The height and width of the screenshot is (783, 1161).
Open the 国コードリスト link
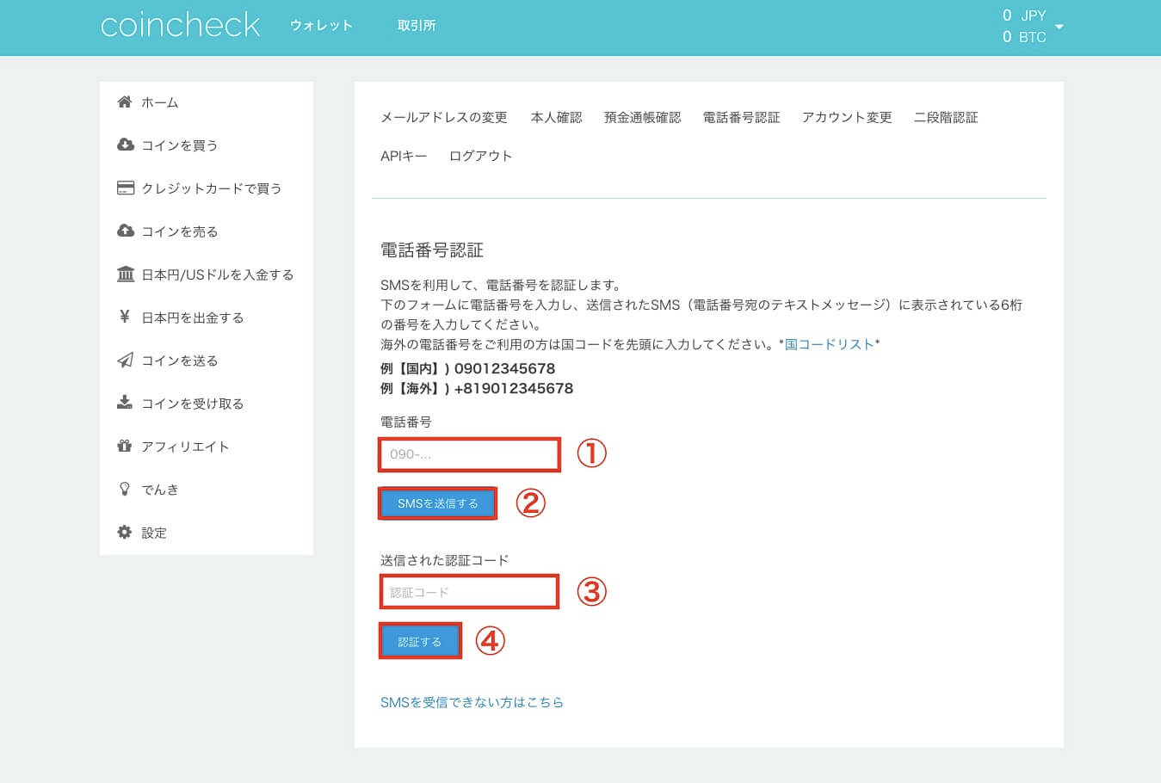(830, 344)
